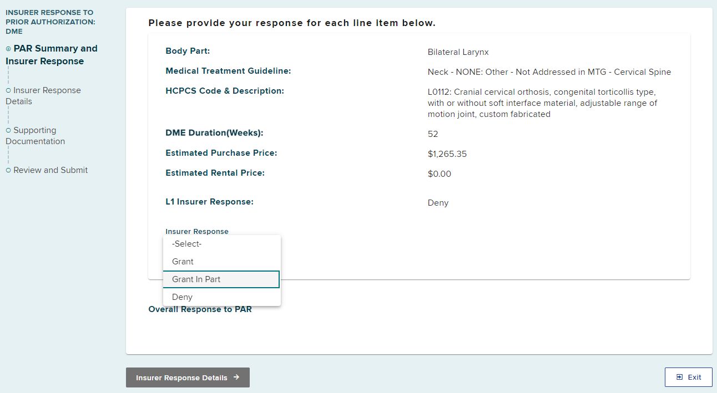Open PAR Summary and Insurer Response step
Viewport: 717px width, 393px height.
pyautogui.click(x=55, y=55)
